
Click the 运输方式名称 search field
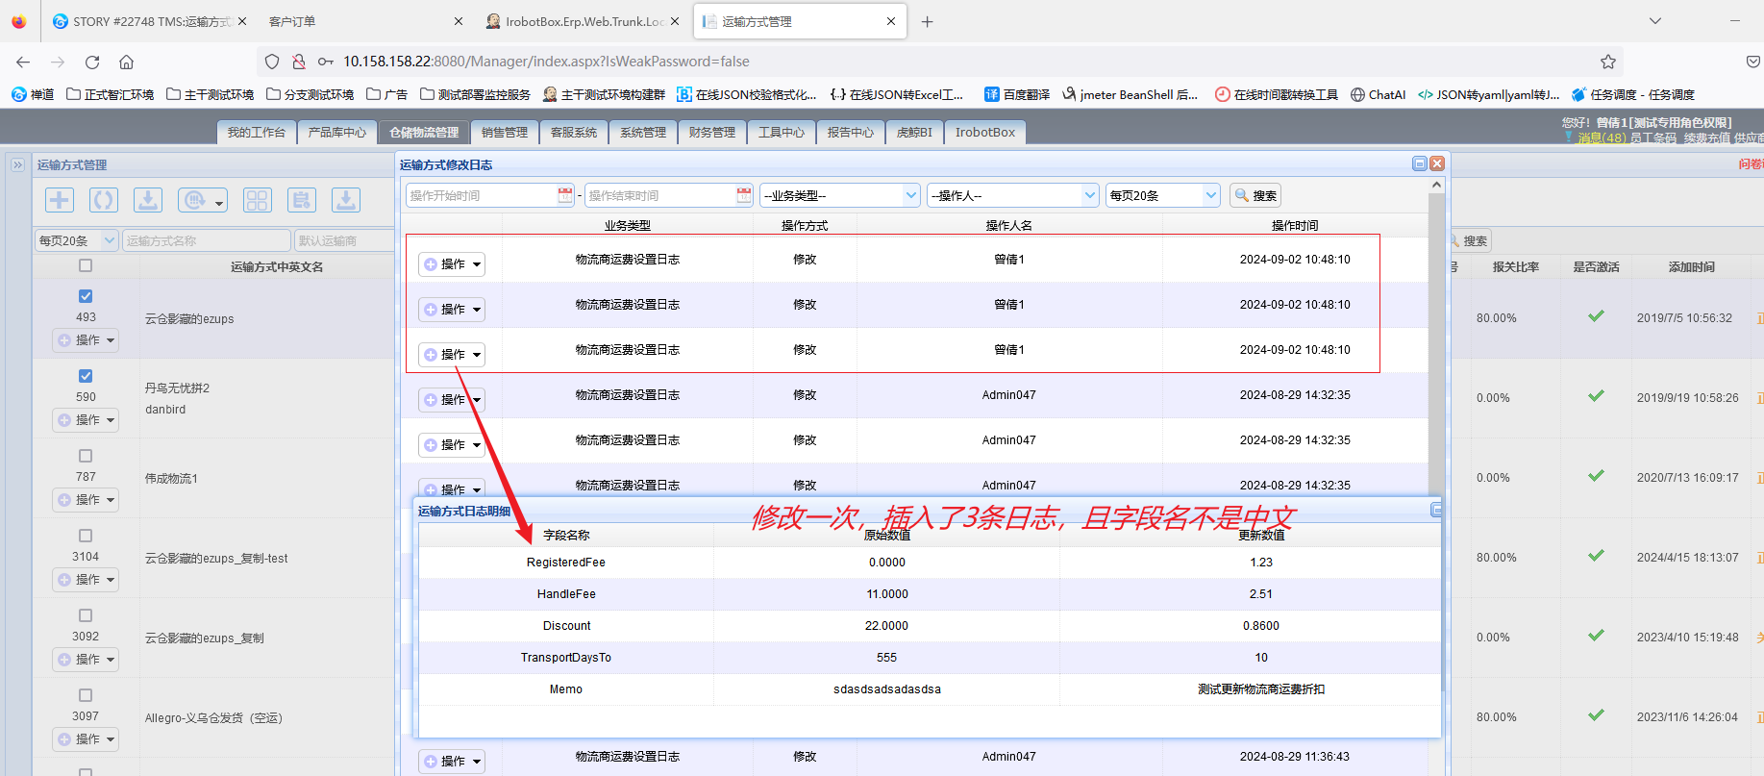pos(207,240)
